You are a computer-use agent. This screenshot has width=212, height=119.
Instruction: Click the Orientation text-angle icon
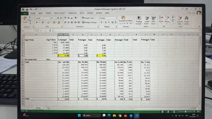(x=76, y=18)
